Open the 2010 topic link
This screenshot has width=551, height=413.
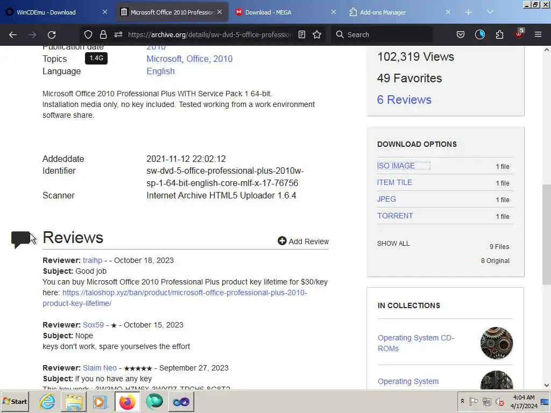point(223,59)
